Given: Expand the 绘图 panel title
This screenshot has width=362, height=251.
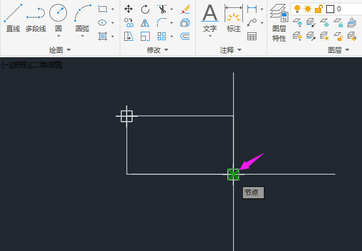Looking at the screenshot, I should point(60,50).
